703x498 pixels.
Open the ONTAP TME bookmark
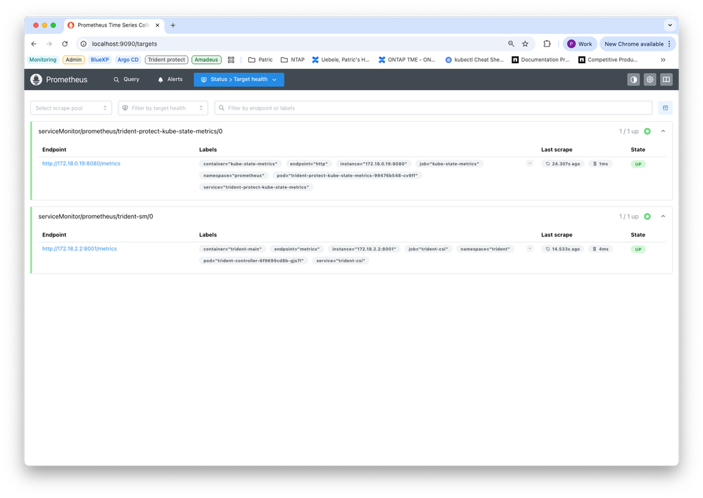click(407, 60)
